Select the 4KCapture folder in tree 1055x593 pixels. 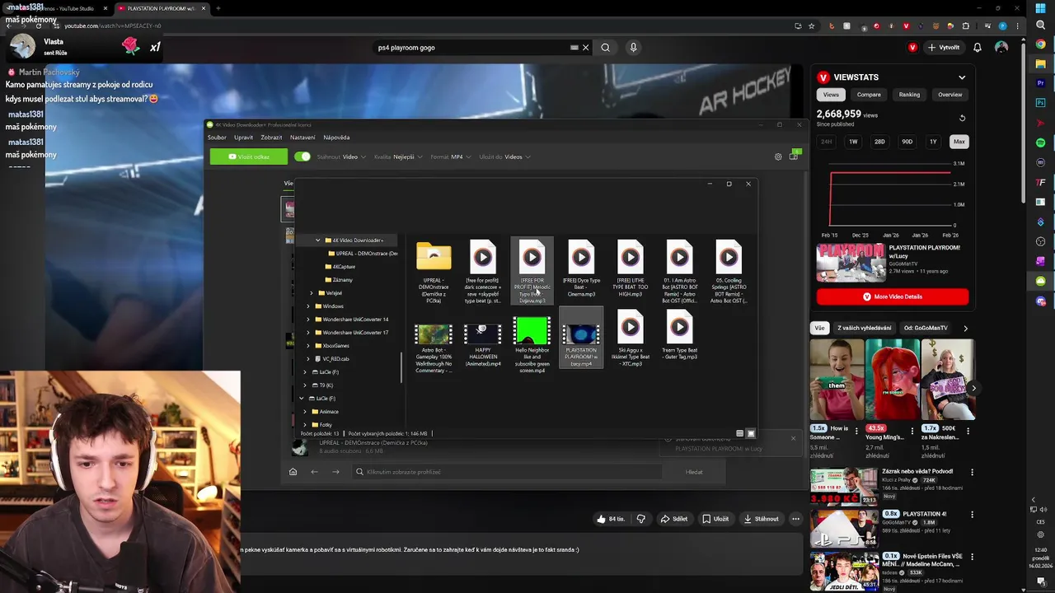pos(340,267)
